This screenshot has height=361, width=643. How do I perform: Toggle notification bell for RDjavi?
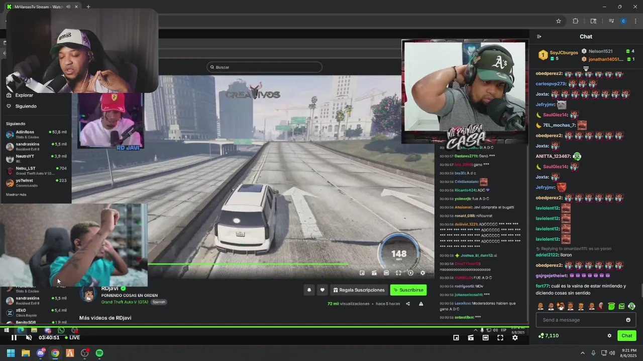point(309,290)
